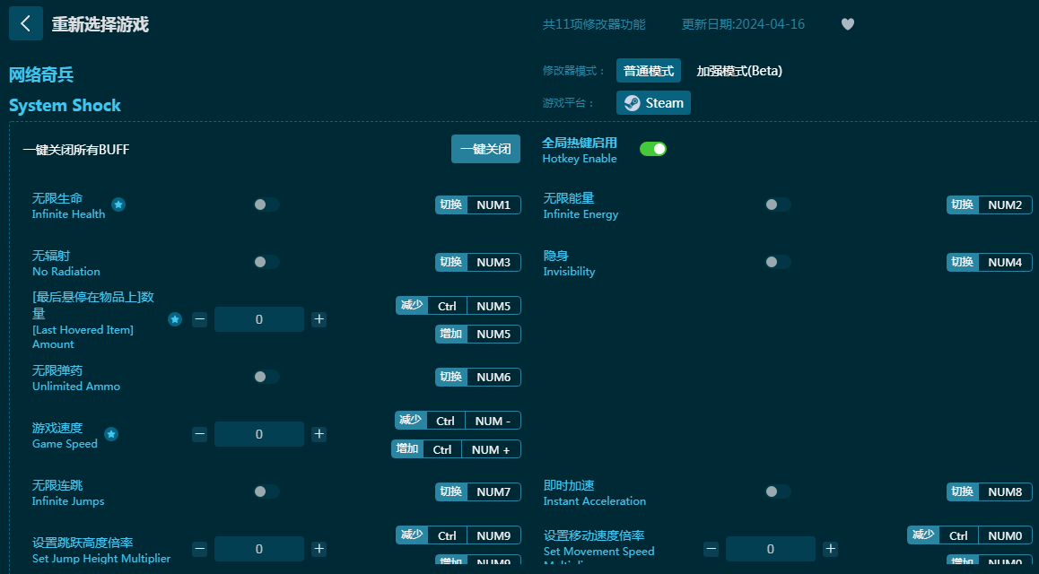Viewport: 1039px width, 574px height.
Task: Turn on the Invisibility switch
Action: click(778, 262)
